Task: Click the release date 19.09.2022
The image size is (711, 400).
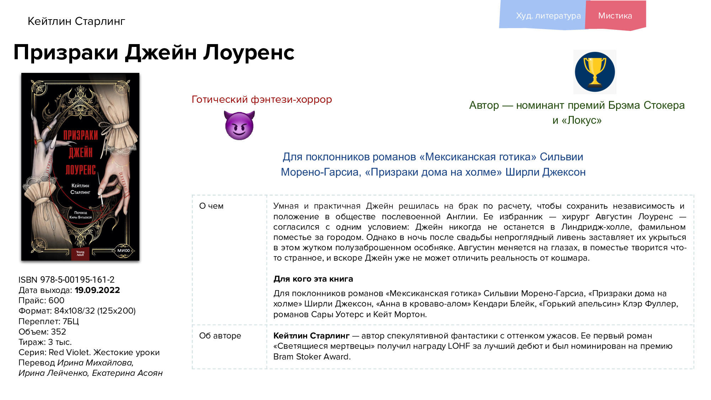Action: [x=97, y=290]
